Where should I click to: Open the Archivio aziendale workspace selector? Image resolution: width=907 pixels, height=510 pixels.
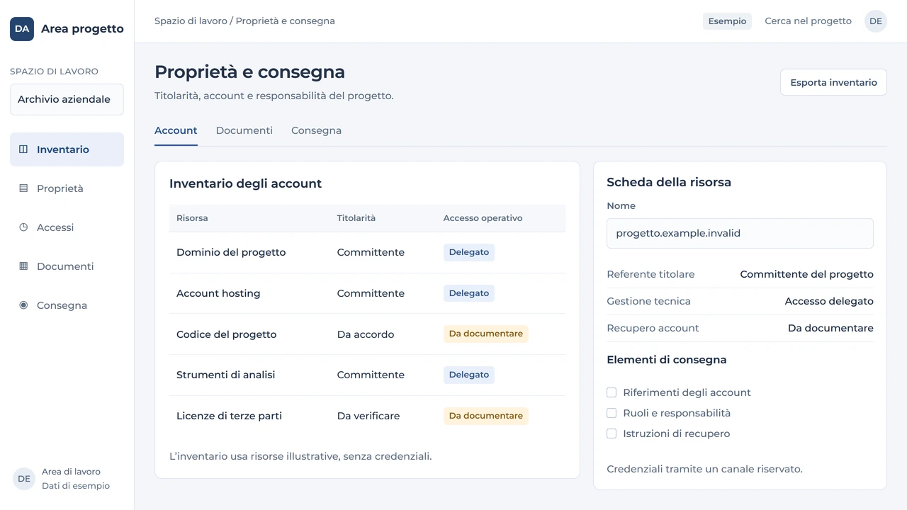(x=67, y=99)
